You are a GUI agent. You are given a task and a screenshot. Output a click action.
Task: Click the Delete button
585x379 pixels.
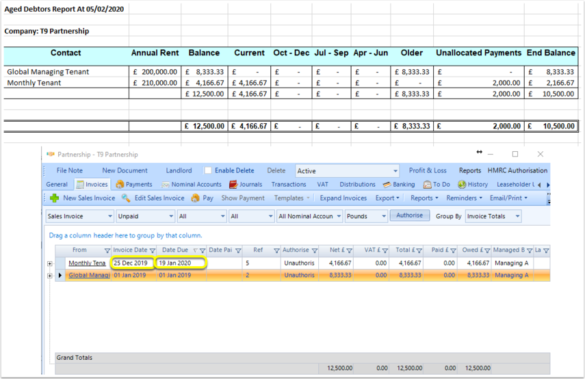276,170
